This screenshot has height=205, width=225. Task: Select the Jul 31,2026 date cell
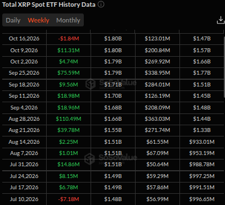(24, 165)
